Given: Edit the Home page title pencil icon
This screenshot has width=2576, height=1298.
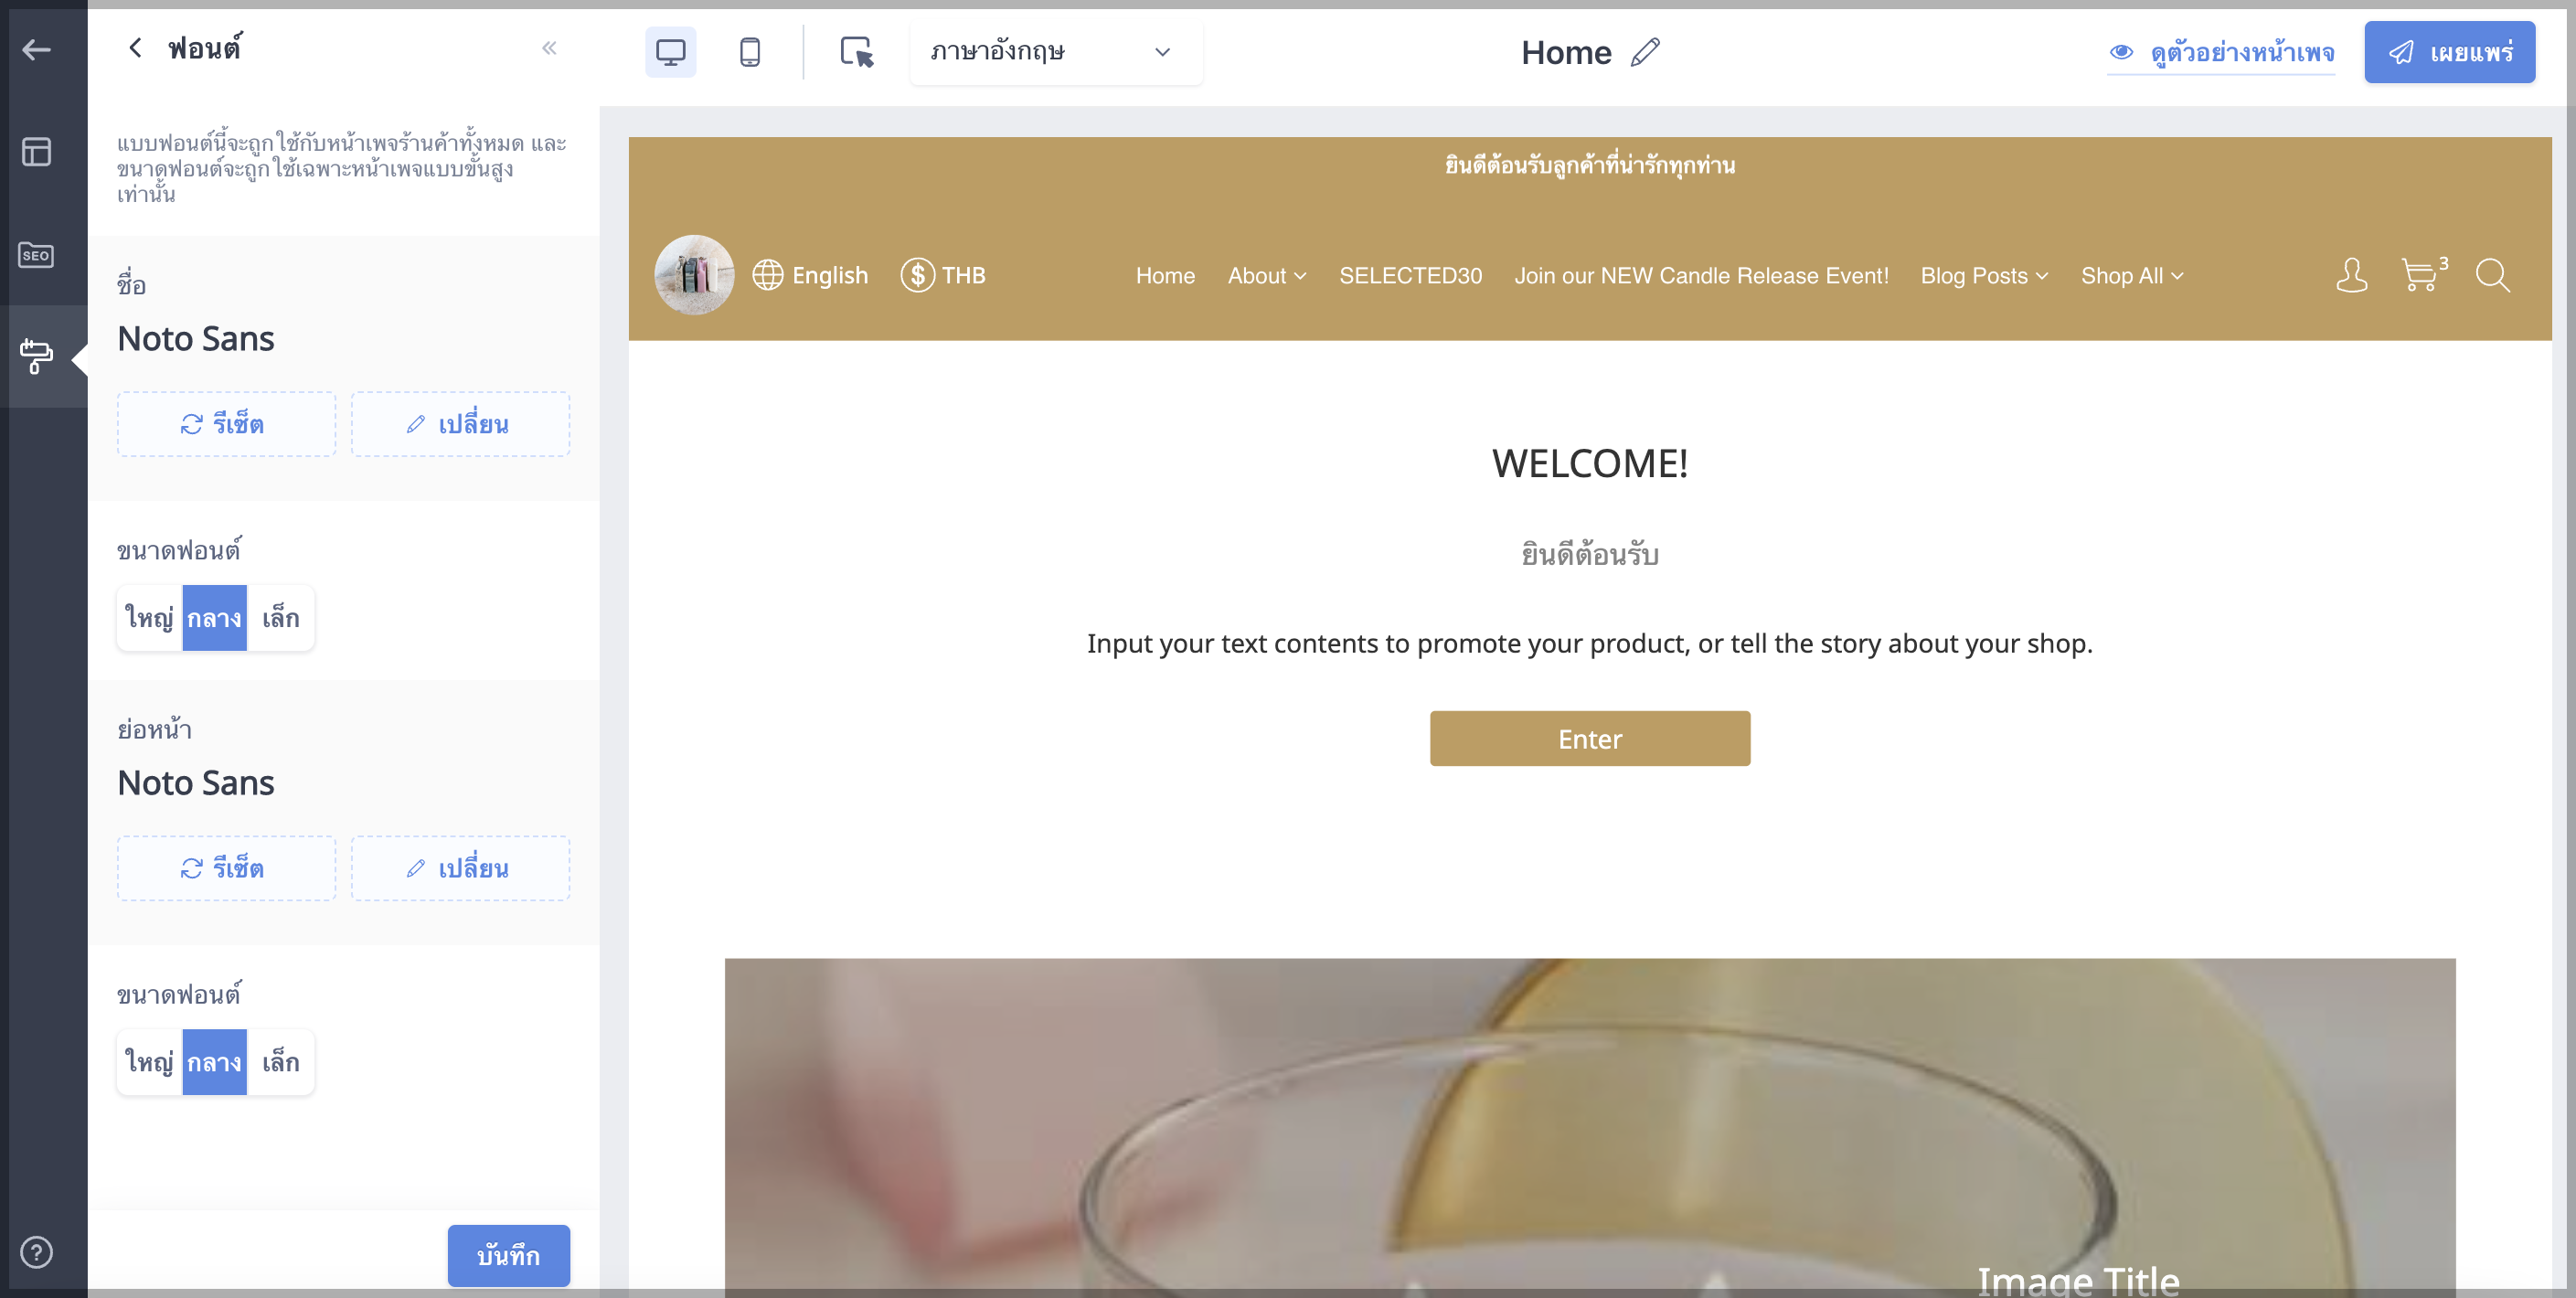Looking at the screenshot, I should pos(1645,52).
